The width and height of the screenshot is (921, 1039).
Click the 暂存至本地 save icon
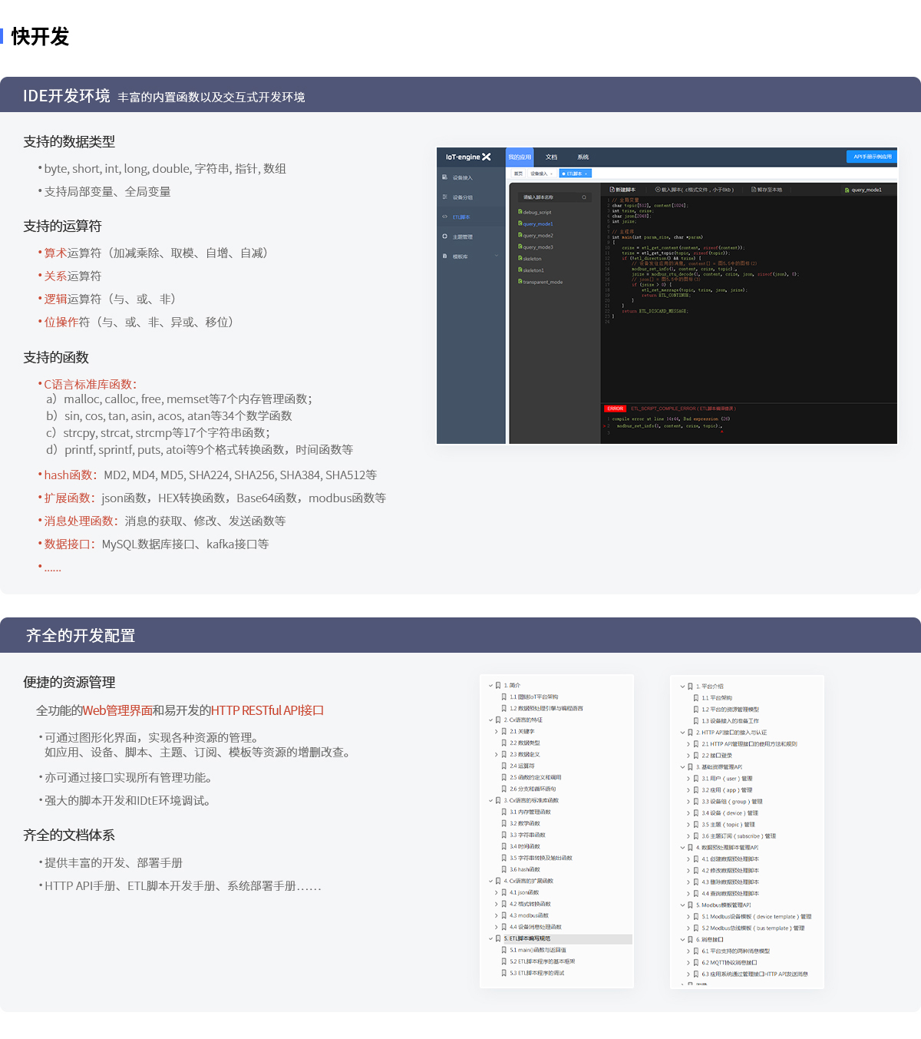coord(754,189)
